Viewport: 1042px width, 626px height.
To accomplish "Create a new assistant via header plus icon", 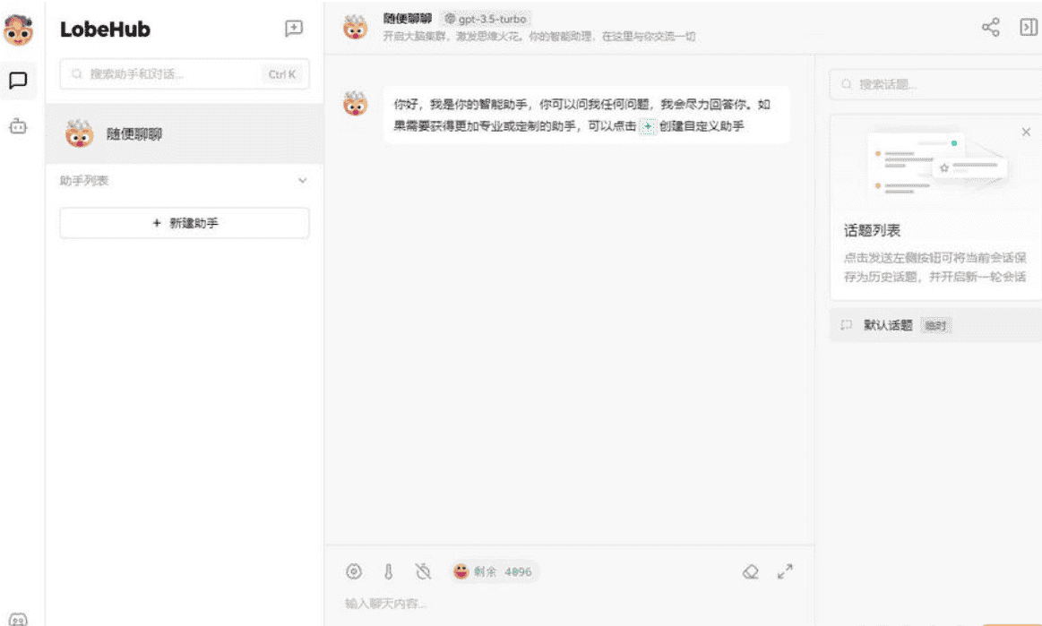I will [x=294, y=28].
